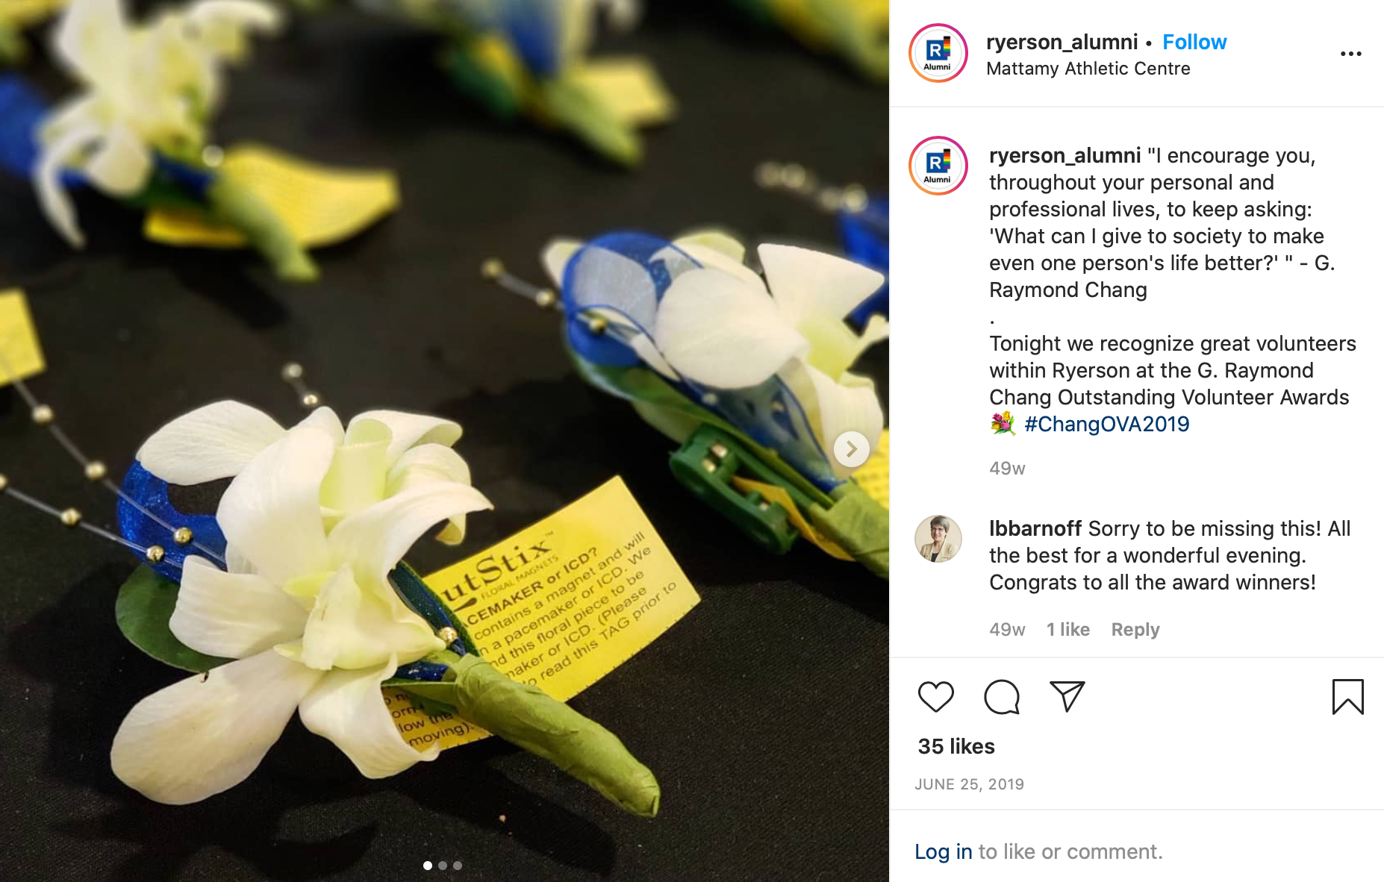View lbbarnoff's profile photo

coord(938,539)
